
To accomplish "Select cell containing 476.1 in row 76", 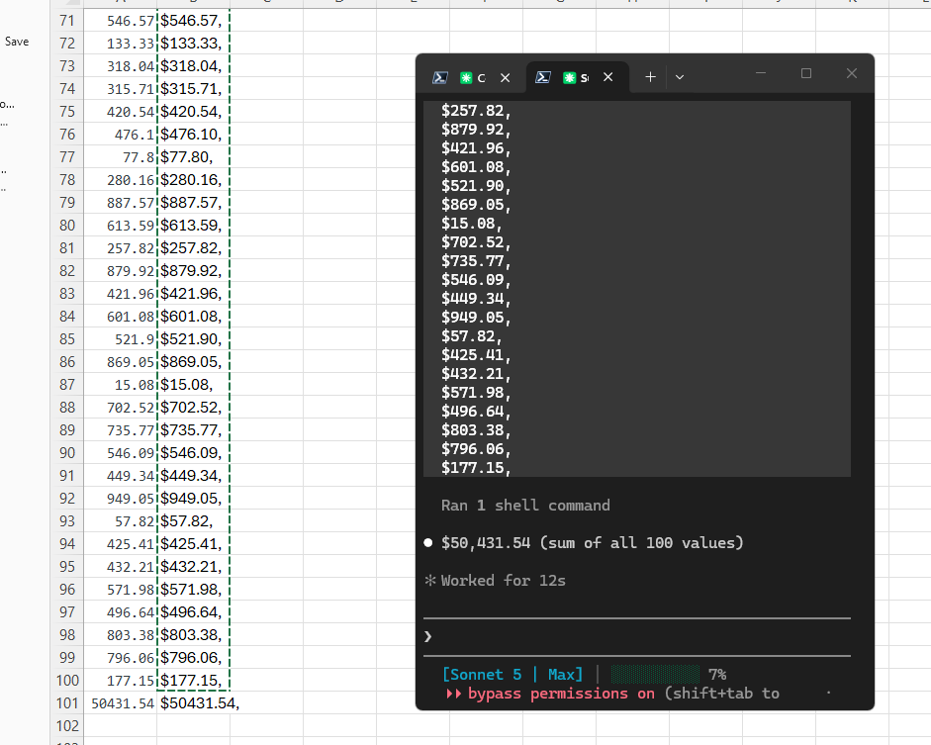I will 120,135.
